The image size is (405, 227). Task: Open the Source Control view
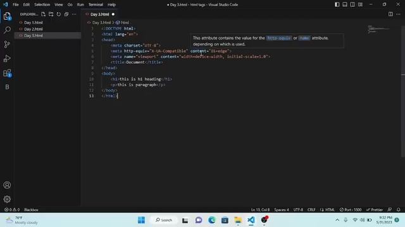pyautogui.click(x=7, y=44)
